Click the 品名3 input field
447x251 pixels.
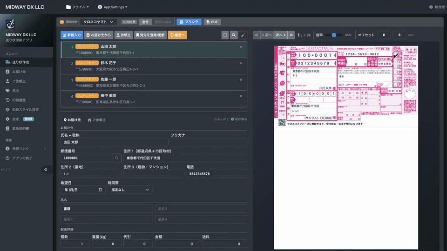click(107, 219)
